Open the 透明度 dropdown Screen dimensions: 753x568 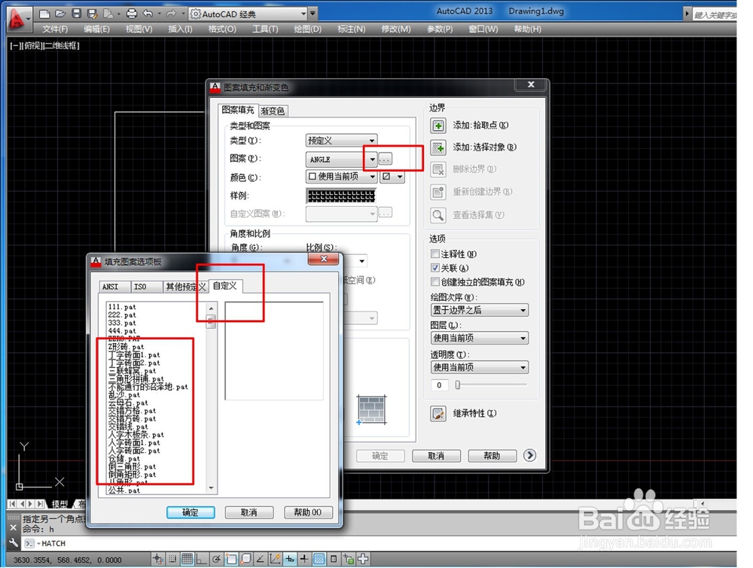[x=479, y=367]
